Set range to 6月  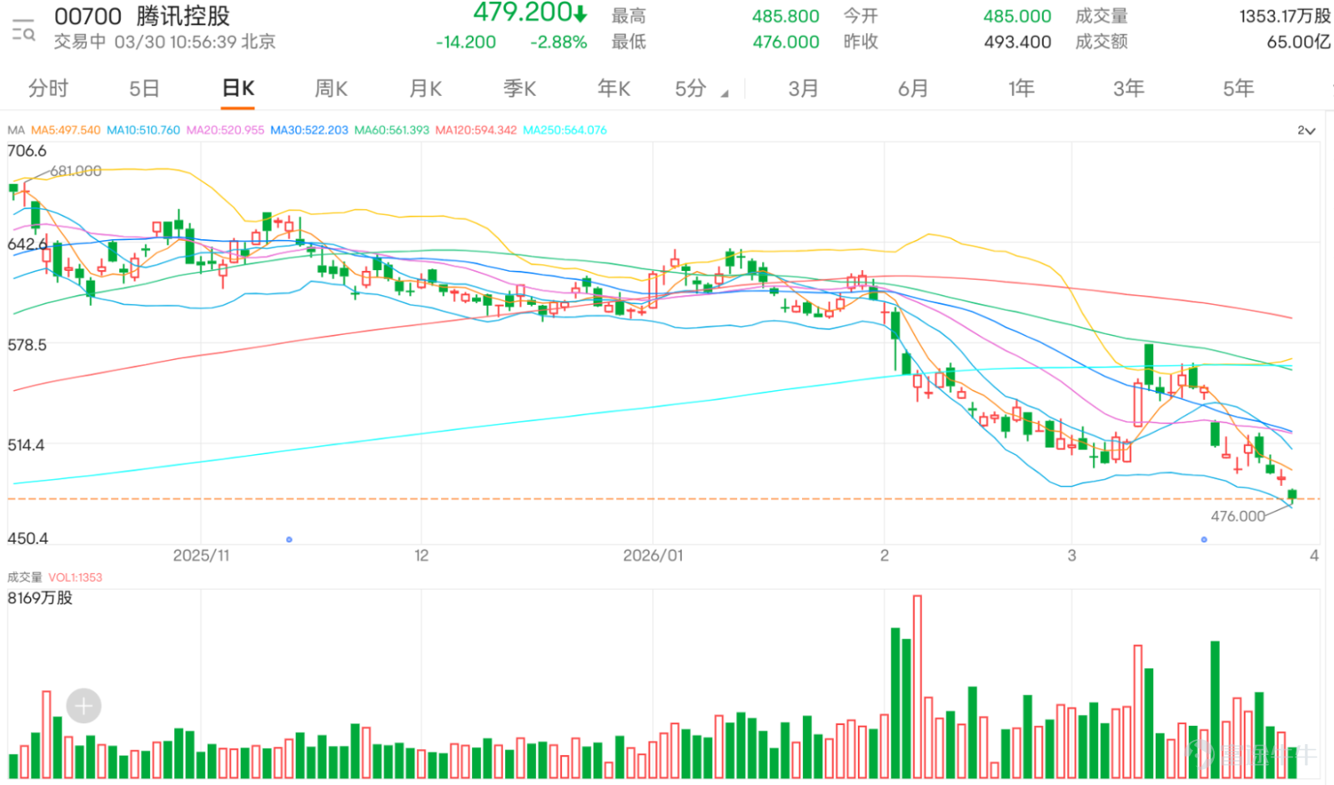point(913,88)
